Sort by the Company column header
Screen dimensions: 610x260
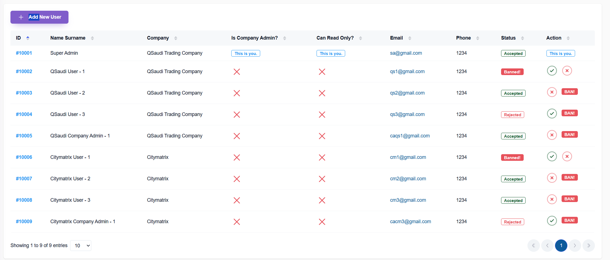[158, 38]
